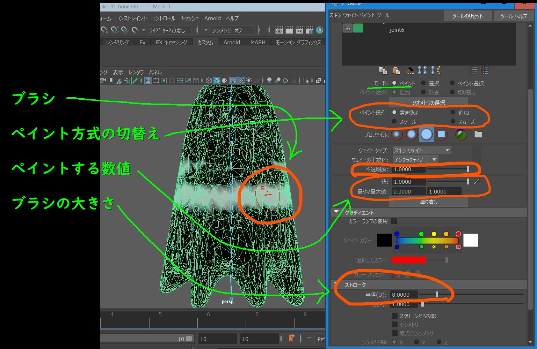Choose 追加 paint operation

[453, 112]
